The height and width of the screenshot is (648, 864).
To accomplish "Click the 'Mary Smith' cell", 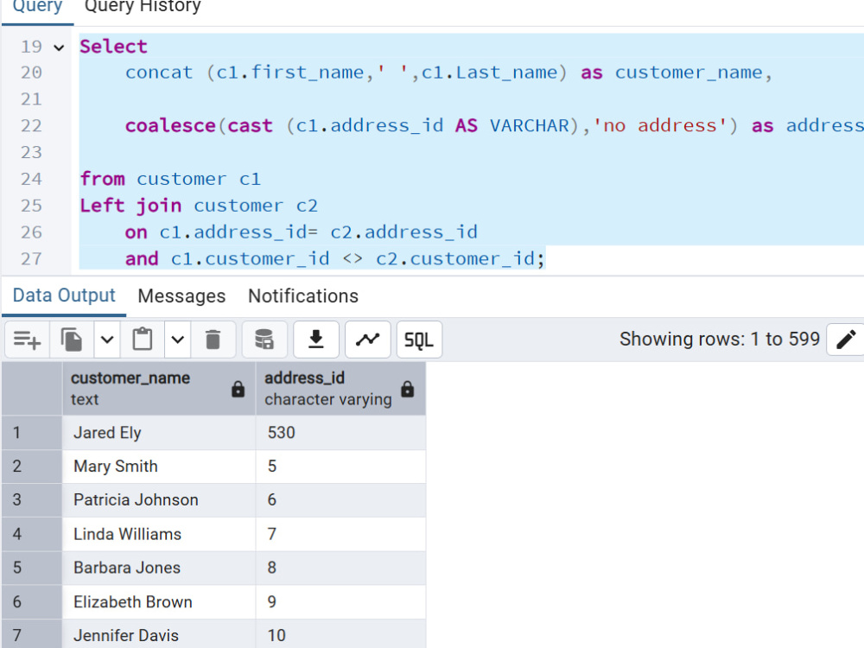I will (159, 467).
